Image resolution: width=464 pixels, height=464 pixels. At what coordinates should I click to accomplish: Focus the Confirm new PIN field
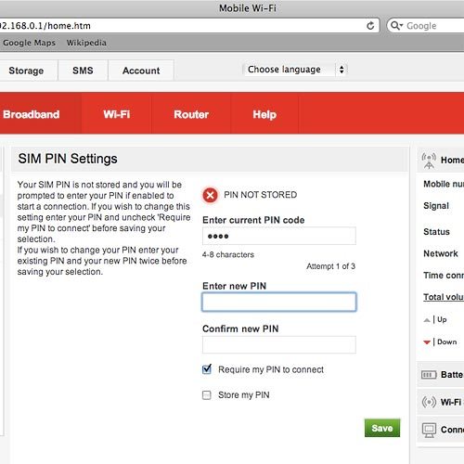click(279, 344)
